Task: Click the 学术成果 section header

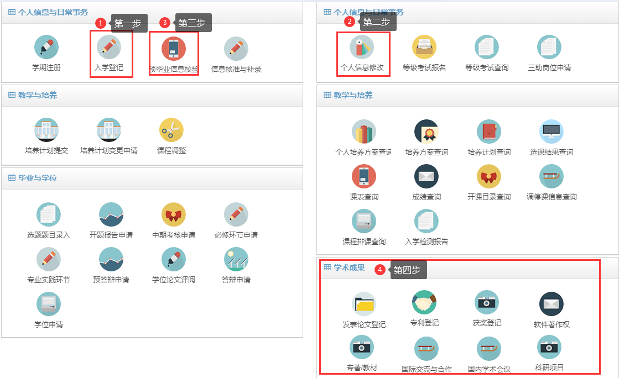Action: (348, 267)
